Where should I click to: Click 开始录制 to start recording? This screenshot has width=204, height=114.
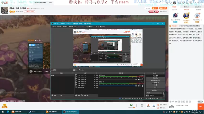point(156,78)
